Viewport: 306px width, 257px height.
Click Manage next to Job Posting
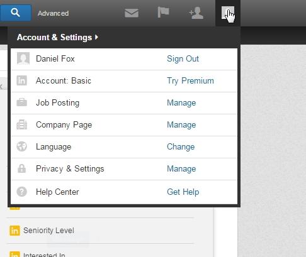(x=181, y=103)
